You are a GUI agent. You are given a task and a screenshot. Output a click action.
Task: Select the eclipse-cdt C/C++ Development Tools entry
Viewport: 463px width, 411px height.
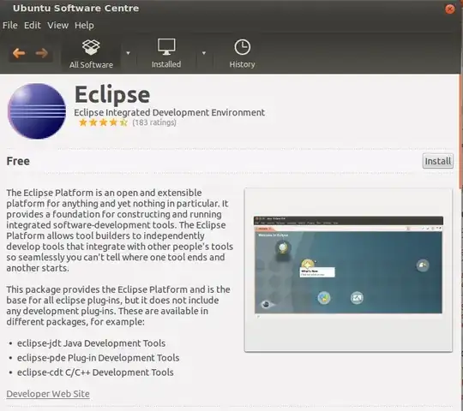(x=95, y=372)
